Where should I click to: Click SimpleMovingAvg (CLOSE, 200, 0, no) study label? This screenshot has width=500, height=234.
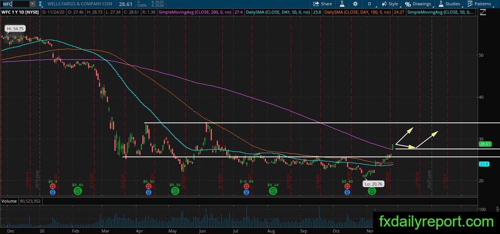pos(195,12)
